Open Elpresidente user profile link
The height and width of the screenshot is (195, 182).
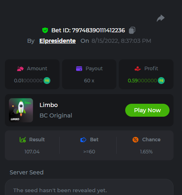point(58,41)
